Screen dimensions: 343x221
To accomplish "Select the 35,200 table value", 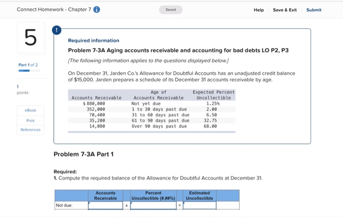I will coord(97,121).
